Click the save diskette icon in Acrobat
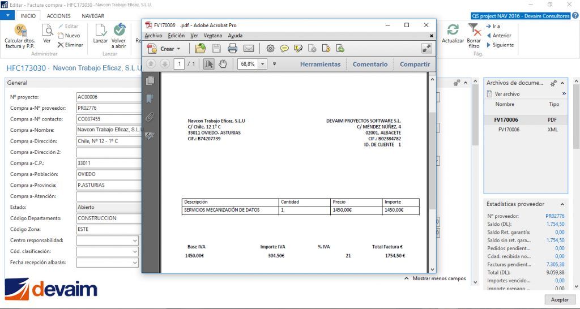Screen dimensions: 580x309 point(216,49)
